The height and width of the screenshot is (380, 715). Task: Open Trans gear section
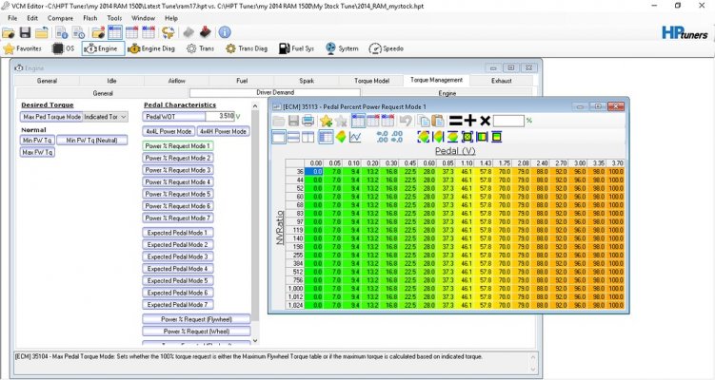(x=200, y=48)
